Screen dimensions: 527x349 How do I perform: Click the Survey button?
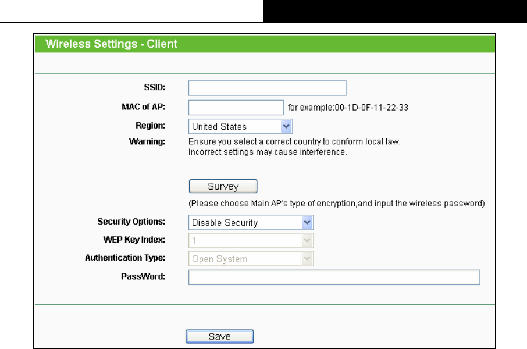tap(223, 186)
